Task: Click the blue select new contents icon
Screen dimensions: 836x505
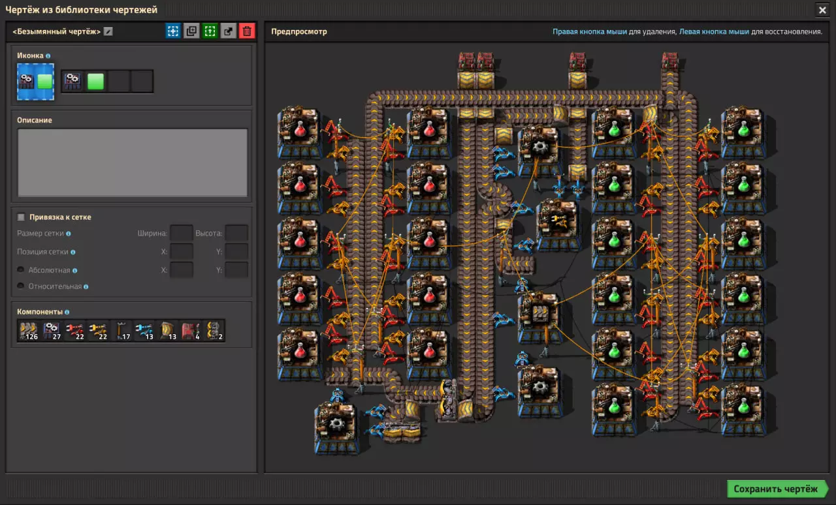Action: pyautogui.click(x=172, y=31)
